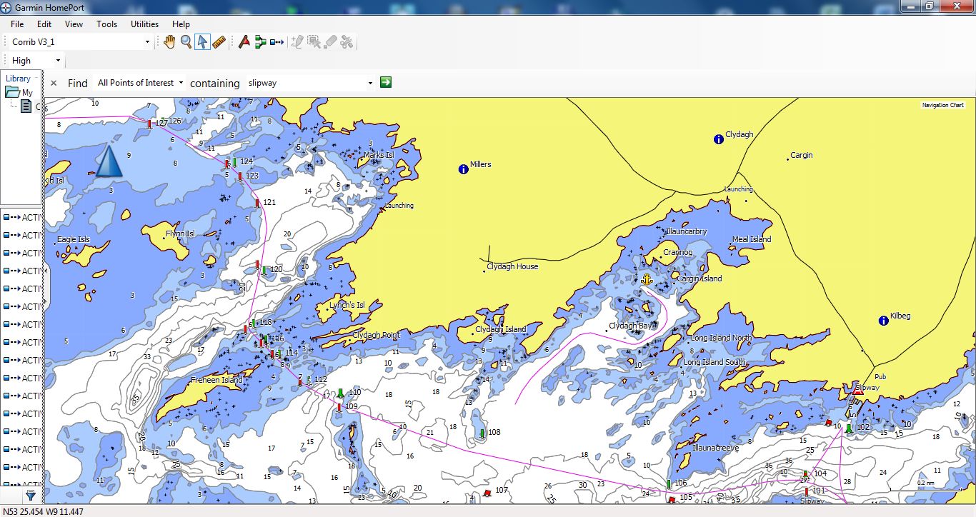Click the greyed-out pencil draw tool

[x=297, y=42]
